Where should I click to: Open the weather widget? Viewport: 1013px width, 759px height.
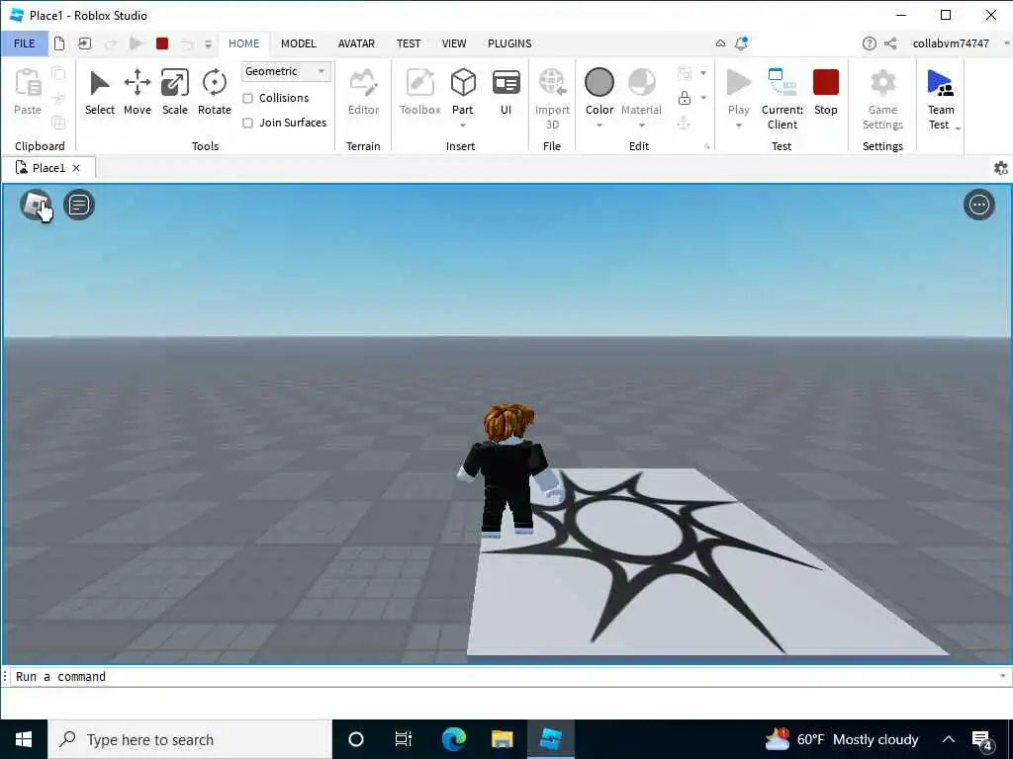(x=842, y=739)
